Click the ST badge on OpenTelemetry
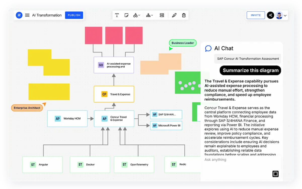The height and width of the screenshot is (189, 302). 124,165
